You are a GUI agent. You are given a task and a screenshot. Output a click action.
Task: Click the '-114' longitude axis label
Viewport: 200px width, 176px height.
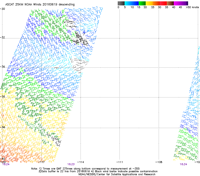[81, 162]
